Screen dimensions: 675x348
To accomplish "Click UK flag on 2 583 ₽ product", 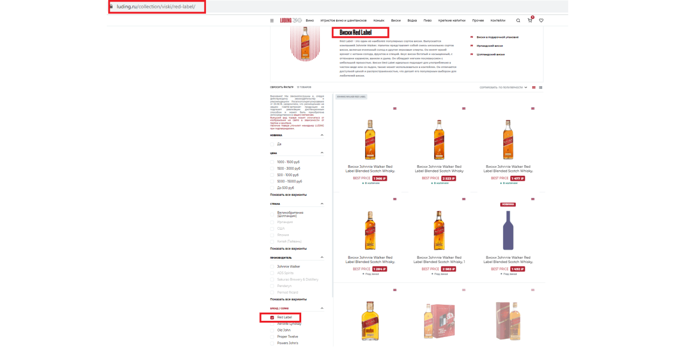I will (464, 199).
